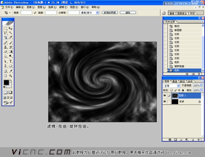Toggle lock transparent pixels
Viewport: 205px width, 157px height.
tap(171, 90)
